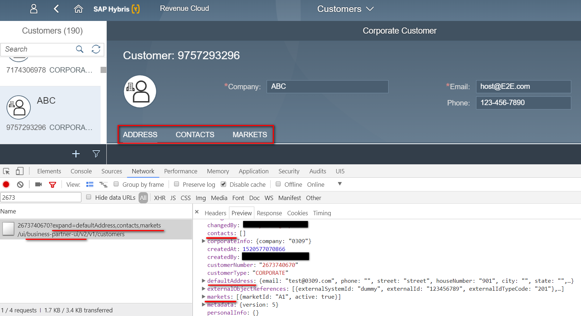
Task: Click the search magnifier icon in customer list
Action: [80, 49]
